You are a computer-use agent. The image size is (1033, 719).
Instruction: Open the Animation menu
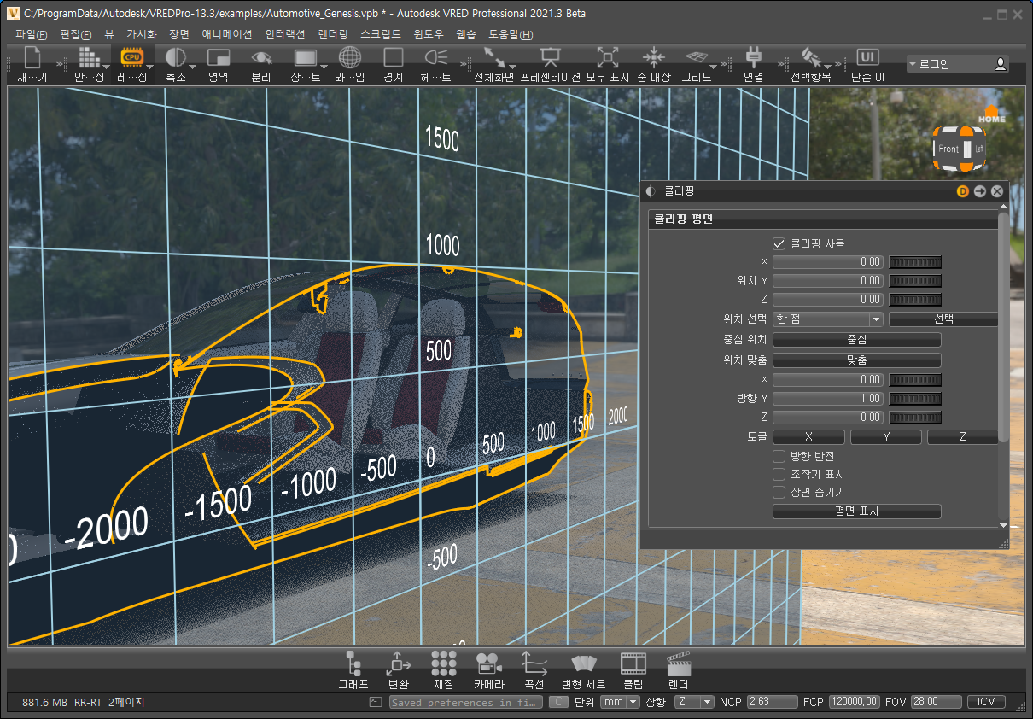click(x=226, y=35)
